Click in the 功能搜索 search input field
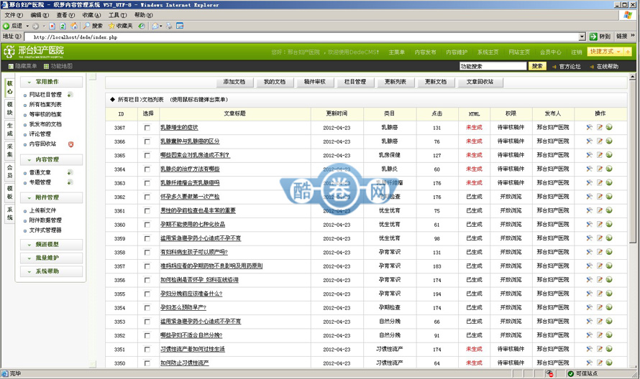The width and height of the screenshot is (640, 379). click(x=493, y=66)
